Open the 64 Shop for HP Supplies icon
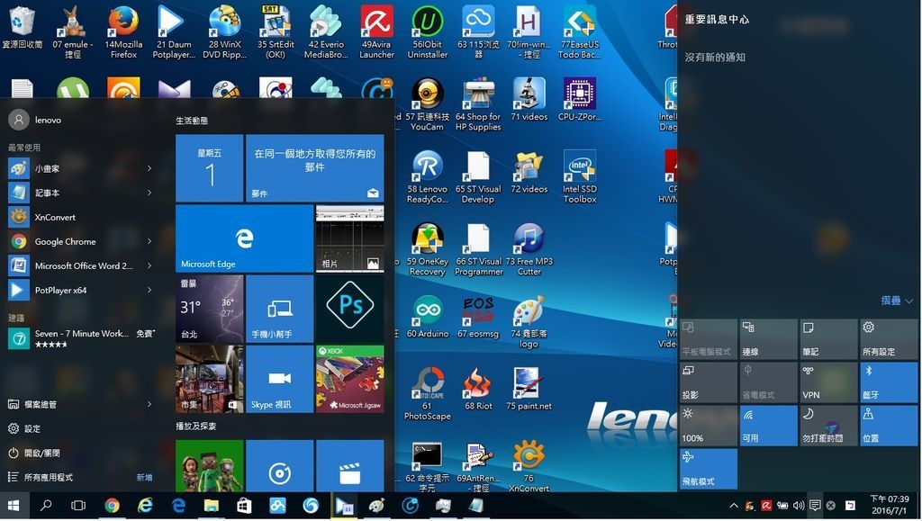This screenshot has width=922, height=521. [x=478, y=104]
